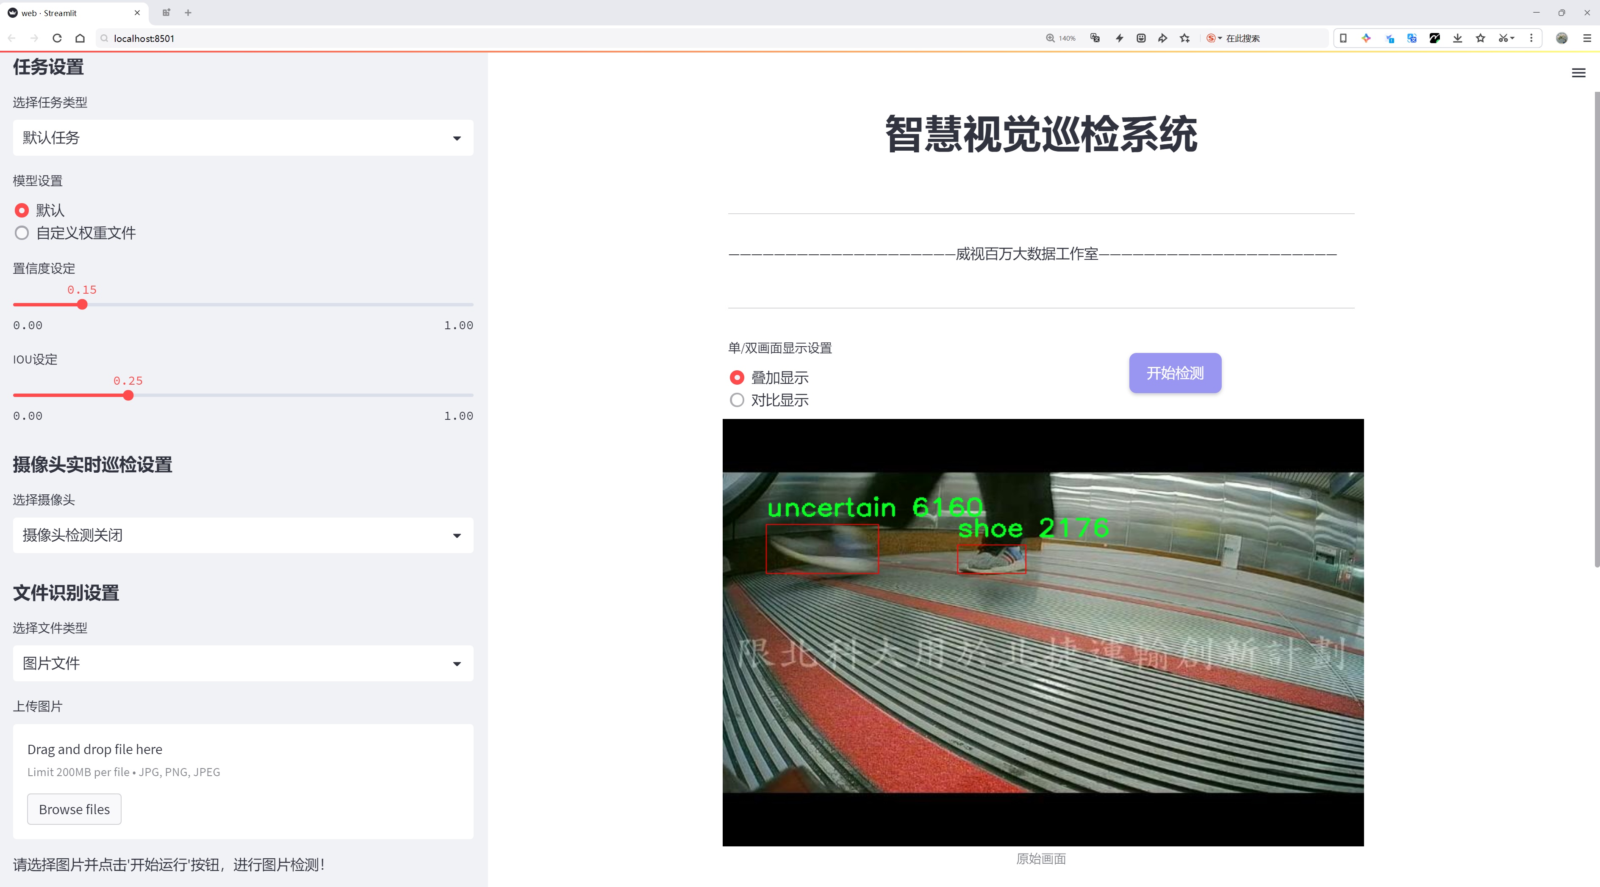Expand the 摄像头检测关闭 camera dropdown
This screenshot has width=1600, height=887.
click(x=243, y=535)
